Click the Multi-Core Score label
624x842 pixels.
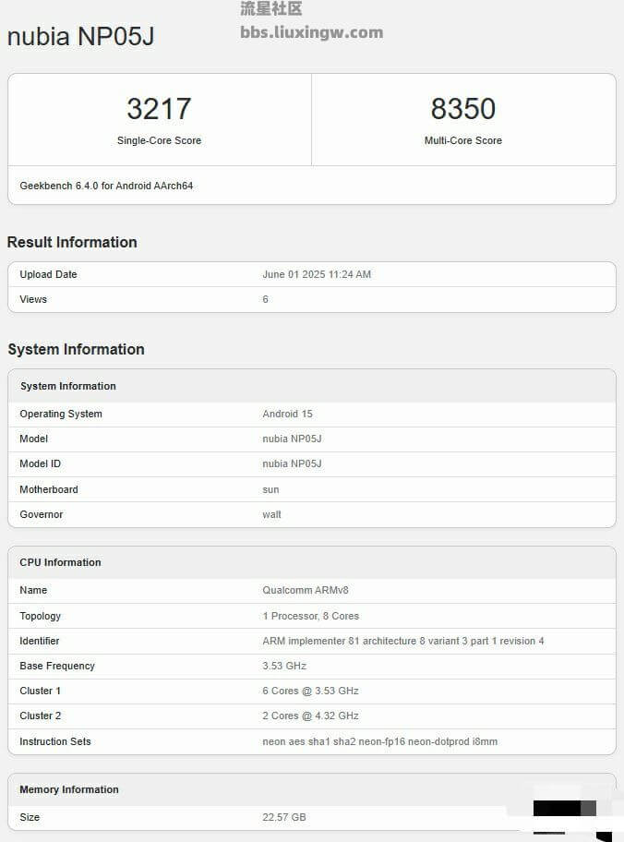462,140
